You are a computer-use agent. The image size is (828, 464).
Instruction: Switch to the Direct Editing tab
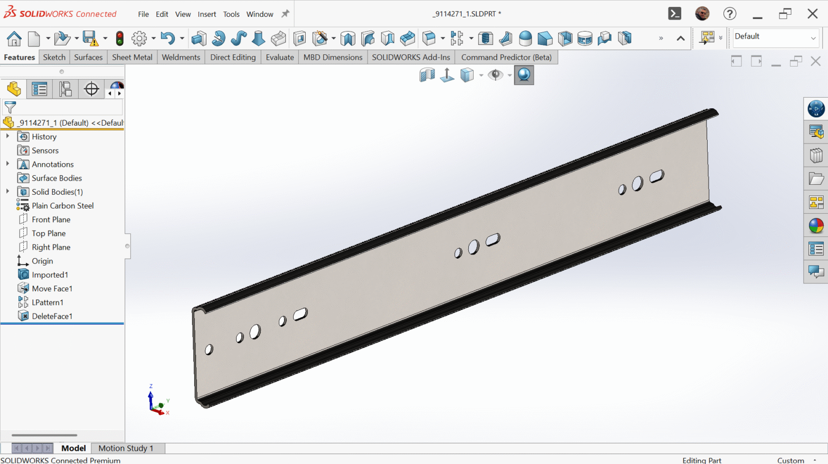[x=233, y=57]
